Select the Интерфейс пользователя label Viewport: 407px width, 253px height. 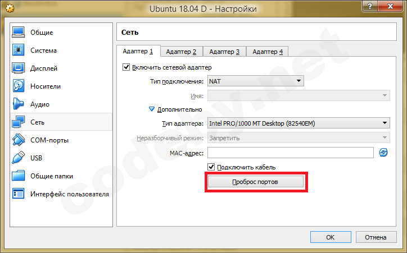coord(70,194)
